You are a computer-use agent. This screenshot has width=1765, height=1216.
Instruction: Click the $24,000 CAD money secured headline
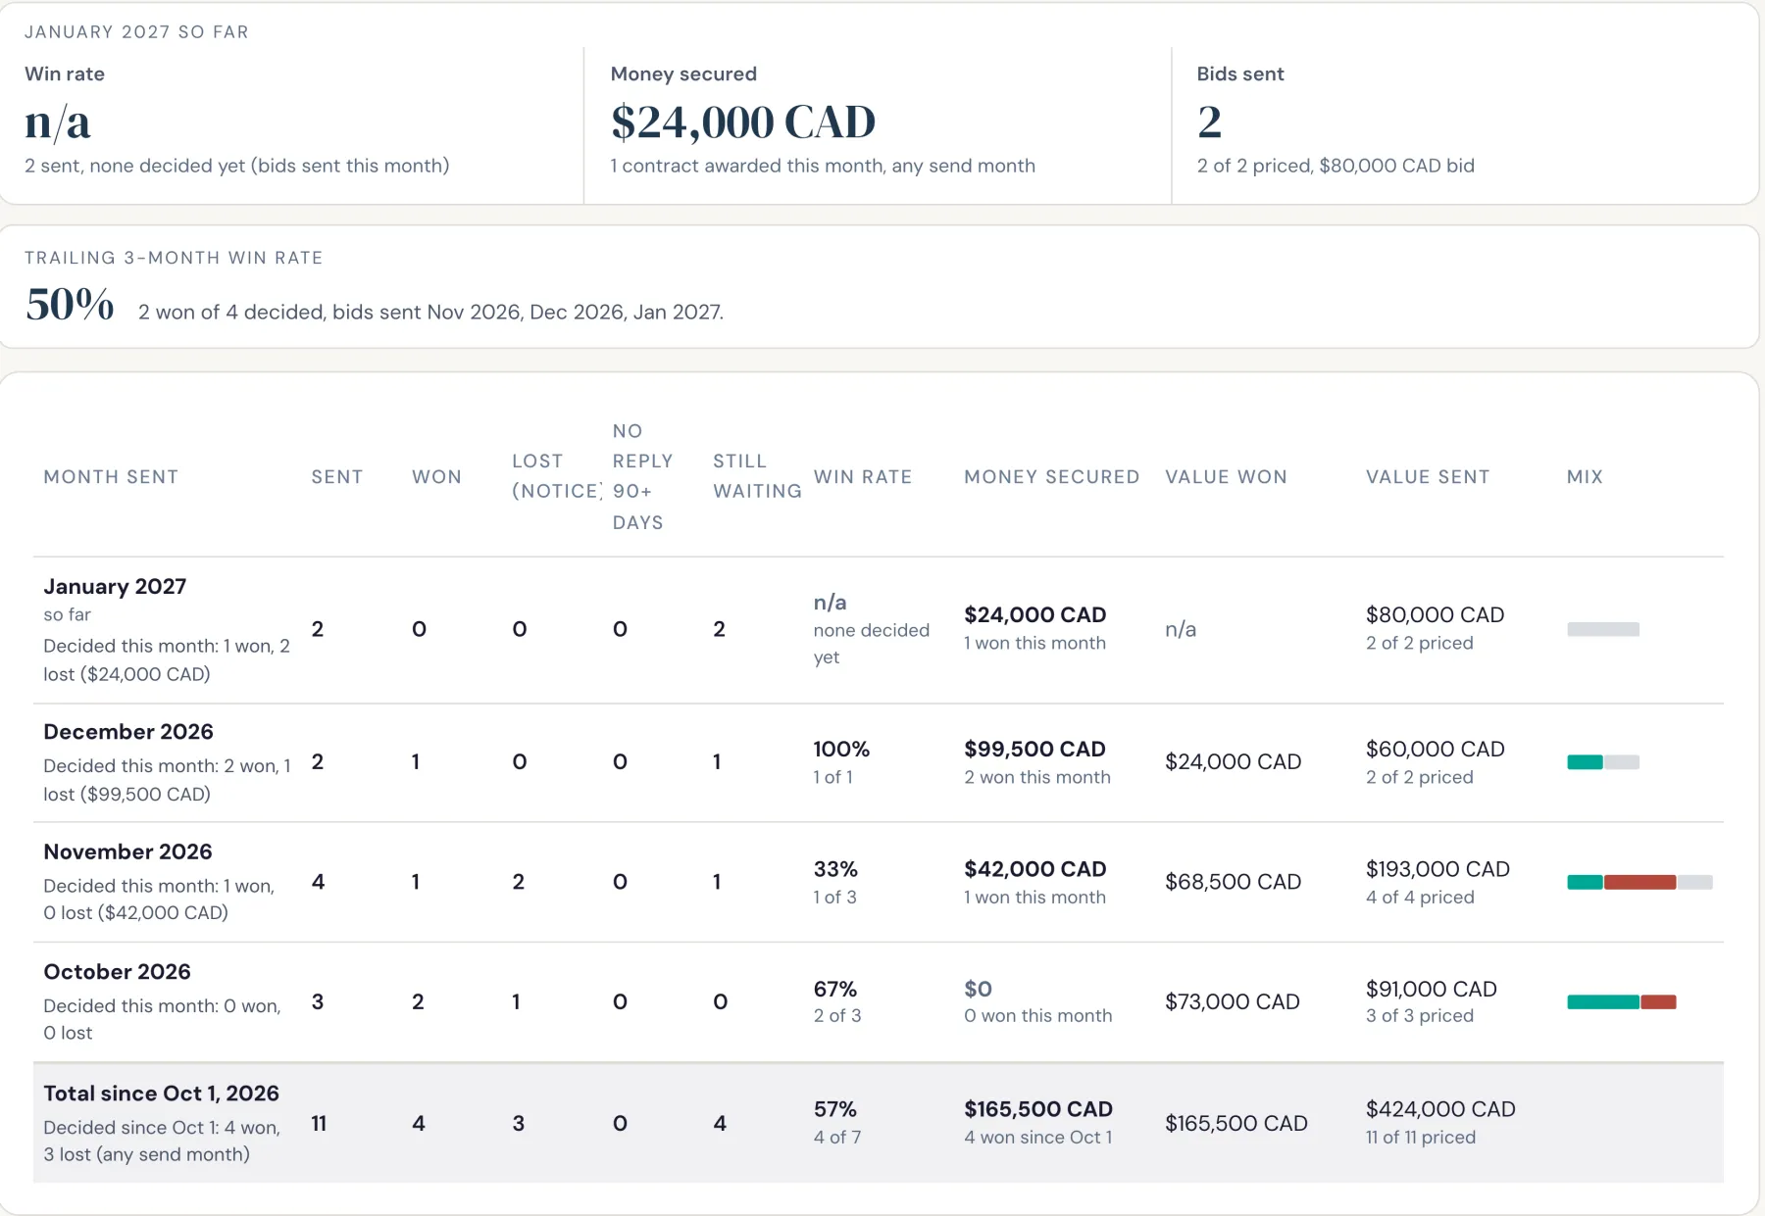(742, 122)
